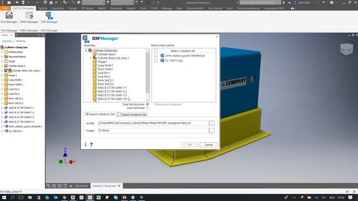
Task: Open the Plot Manager tool
Action: tap(9, 17)
